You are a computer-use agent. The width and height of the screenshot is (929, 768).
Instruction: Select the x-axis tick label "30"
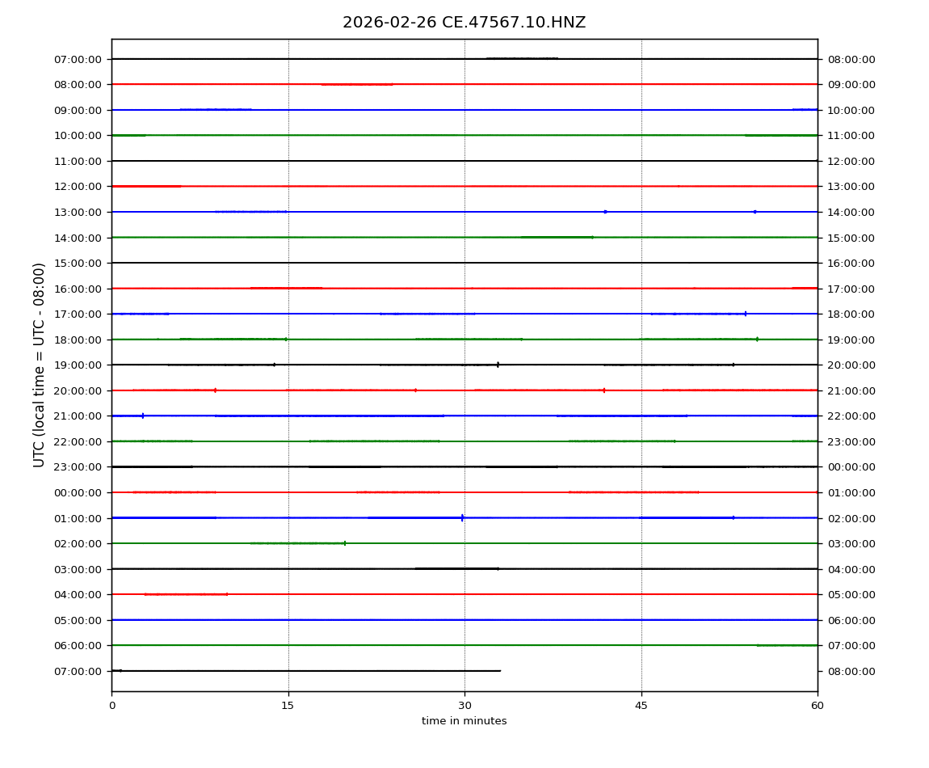tap(464, 706)
